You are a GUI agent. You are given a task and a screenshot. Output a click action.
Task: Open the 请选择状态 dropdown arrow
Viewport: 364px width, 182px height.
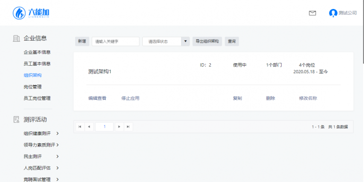click(x=185, y=41)
